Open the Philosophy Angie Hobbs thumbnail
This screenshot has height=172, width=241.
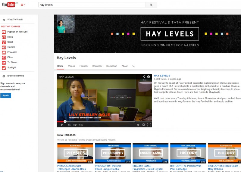113,153
